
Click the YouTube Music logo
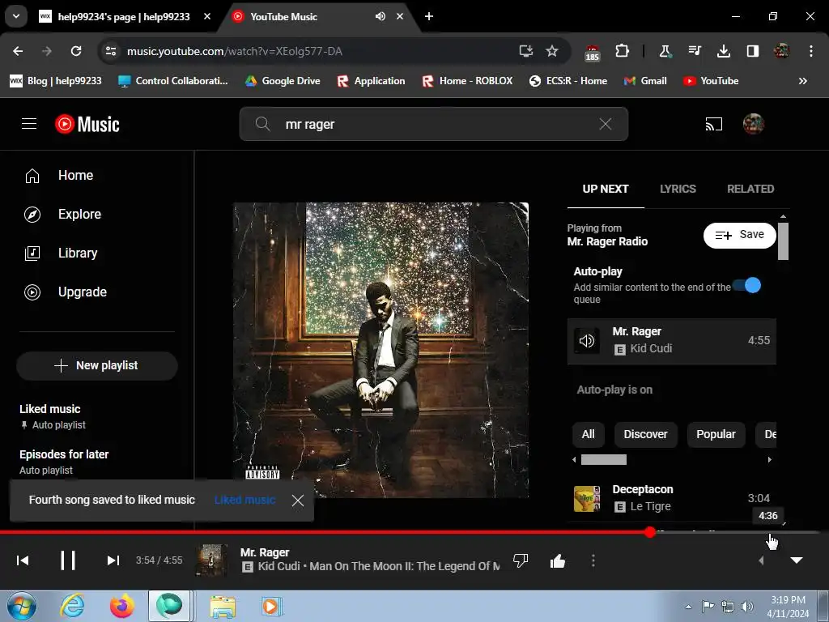(x=87, y=124)
